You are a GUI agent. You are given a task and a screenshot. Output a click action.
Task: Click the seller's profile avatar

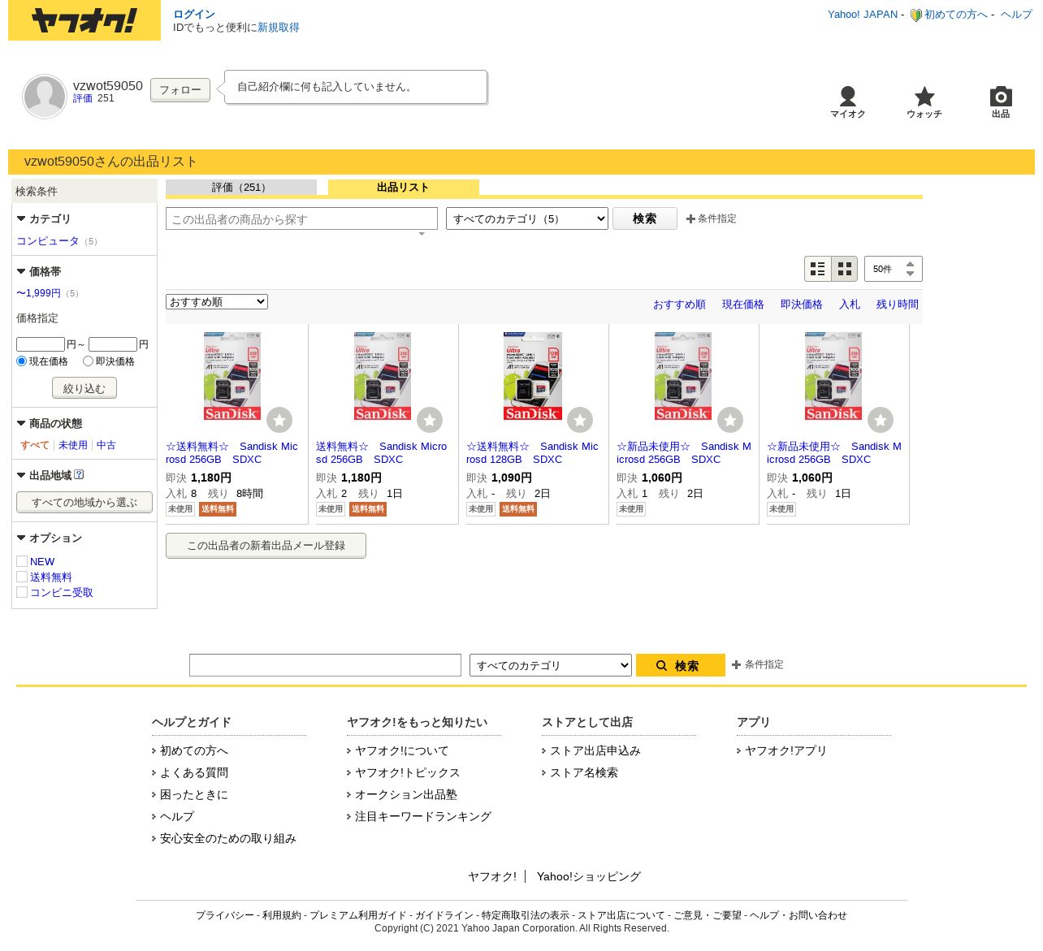click(45, 97)
